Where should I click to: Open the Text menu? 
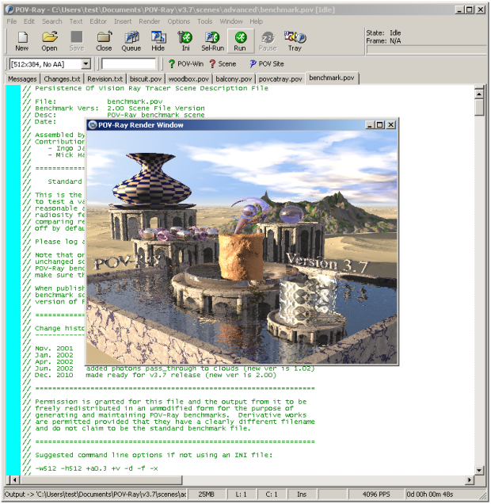pyautogui.click(x=76, y=21)
